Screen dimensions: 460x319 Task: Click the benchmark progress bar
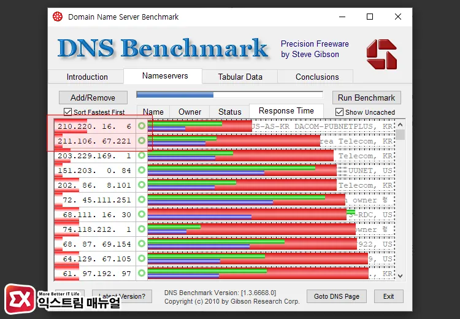pos(229,95)
